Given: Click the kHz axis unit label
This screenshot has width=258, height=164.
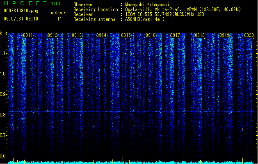Looking at the screenshot, I should (4, 33).
